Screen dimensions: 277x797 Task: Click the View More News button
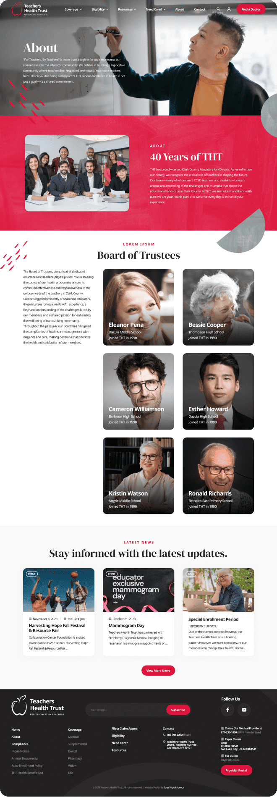(158, 671)
